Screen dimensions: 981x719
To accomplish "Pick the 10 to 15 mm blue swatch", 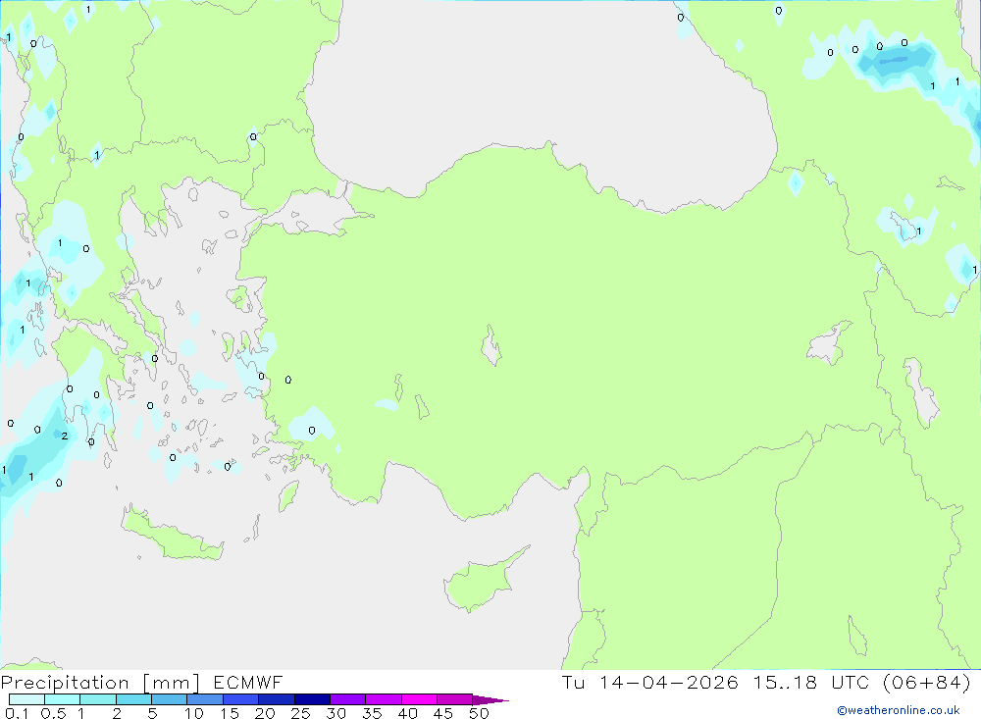I will pos(205,699).
